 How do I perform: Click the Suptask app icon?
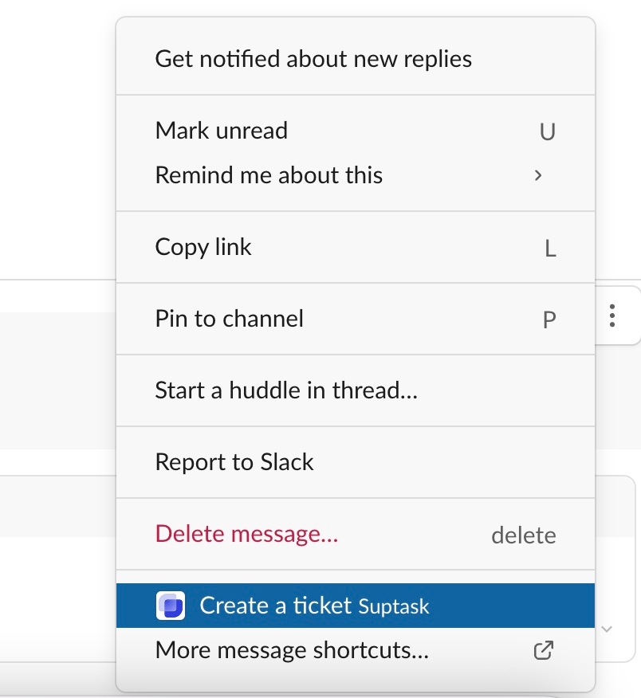coord(171,606)
